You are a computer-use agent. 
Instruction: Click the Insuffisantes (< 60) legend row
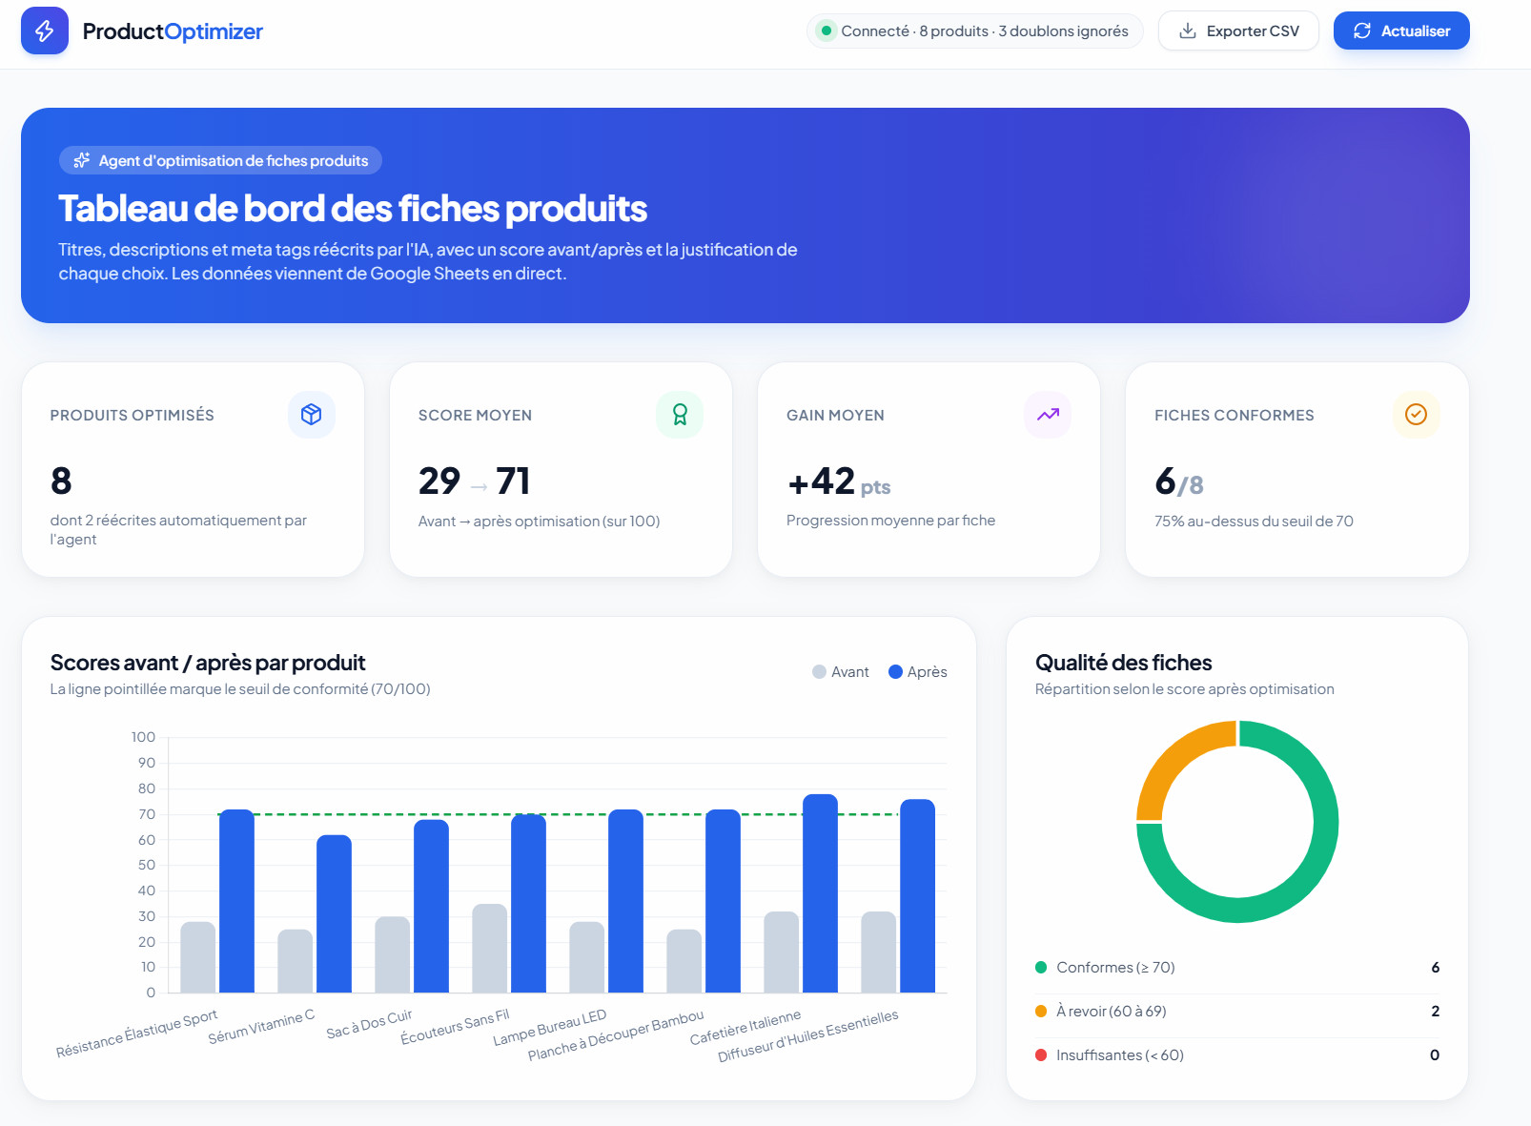pos(1237,1055)
